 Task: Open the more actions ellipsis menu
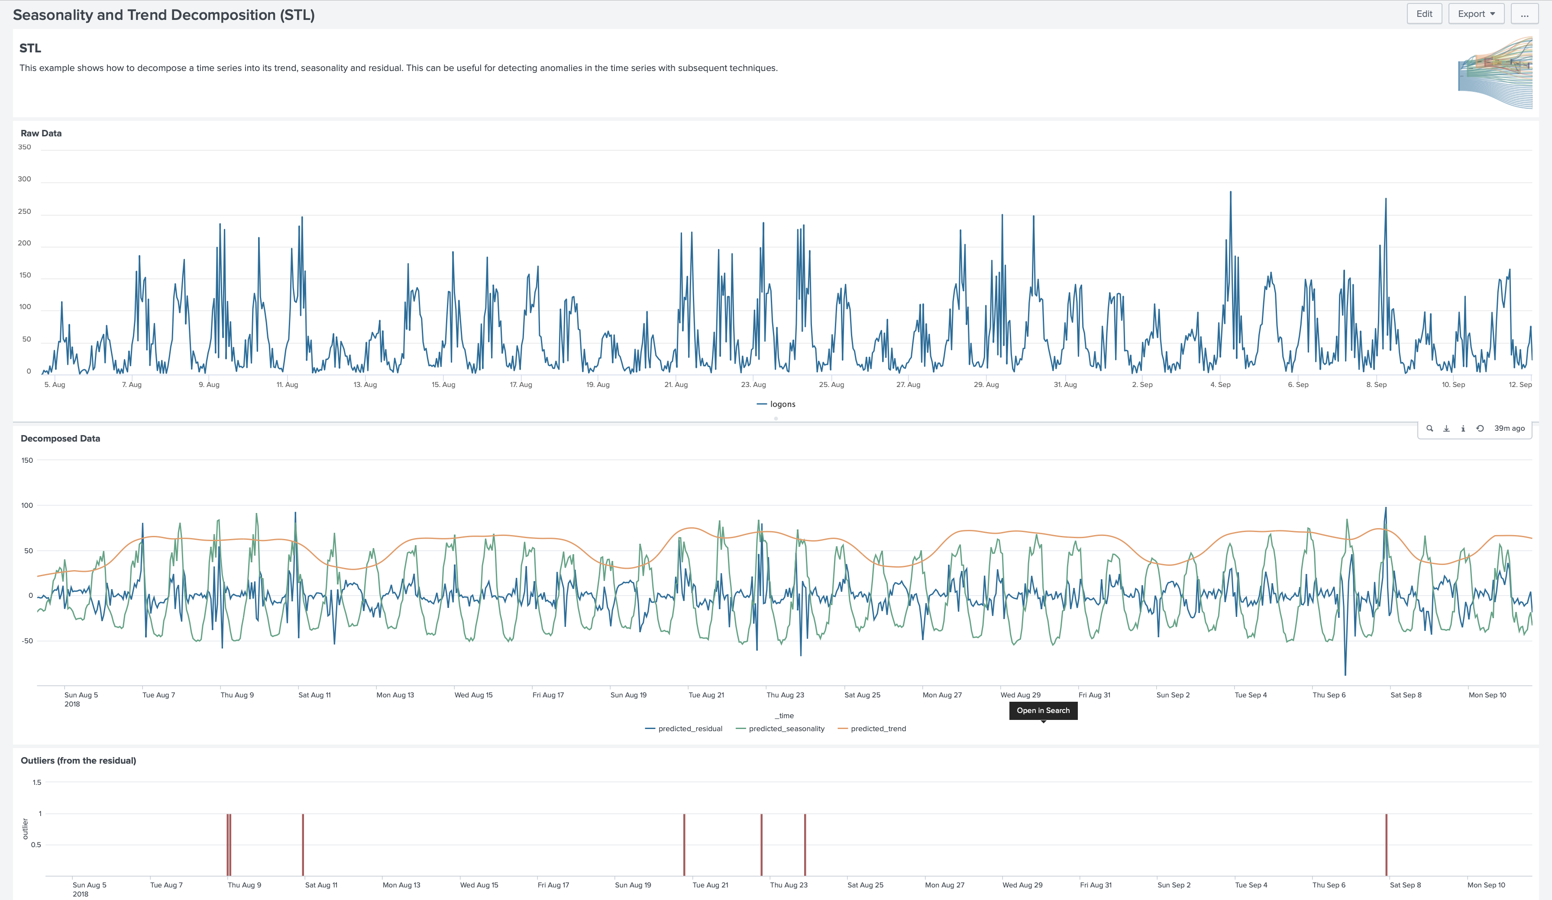(1524, 13)
